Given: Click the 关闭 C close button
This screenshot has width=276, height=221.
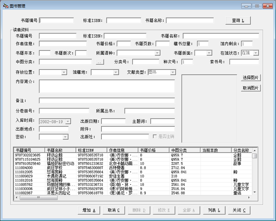Looking at the screenshot, I should (x=239, y=210).
